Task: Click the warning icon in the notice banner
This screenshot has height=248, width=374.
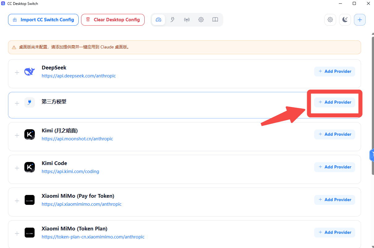Action: coord(14,48)
